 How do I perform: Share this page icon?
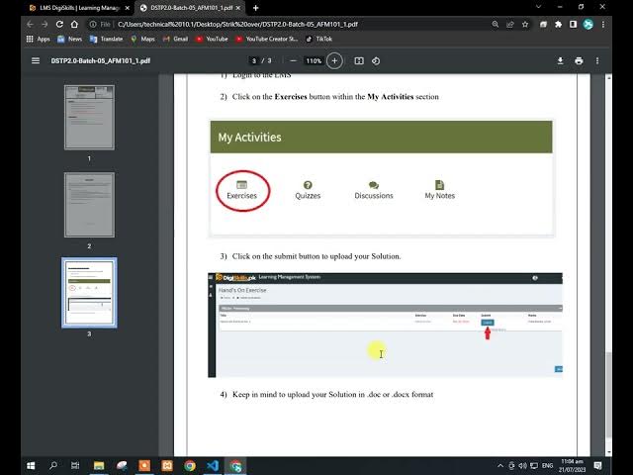click(x=510, y=24)
